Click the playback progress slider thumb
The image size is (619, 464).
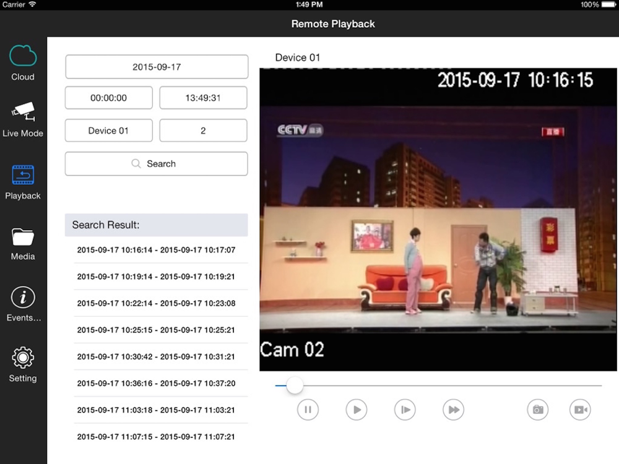point(295,385)
